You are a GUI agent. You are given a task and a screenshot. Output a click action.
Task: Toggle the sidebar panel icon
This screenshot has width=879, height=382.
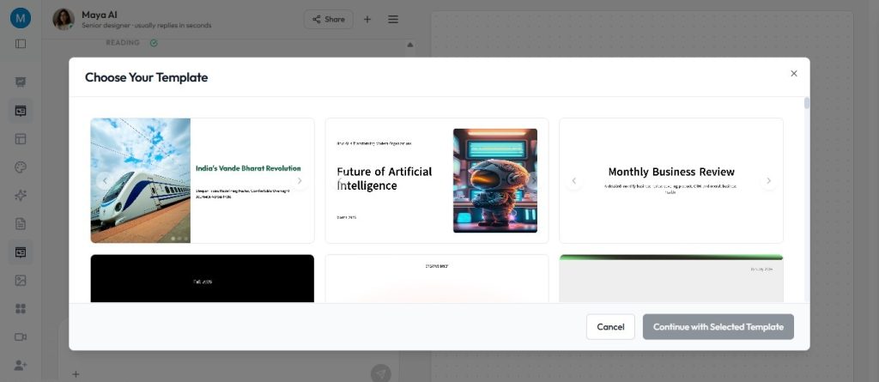coord(21,43)
